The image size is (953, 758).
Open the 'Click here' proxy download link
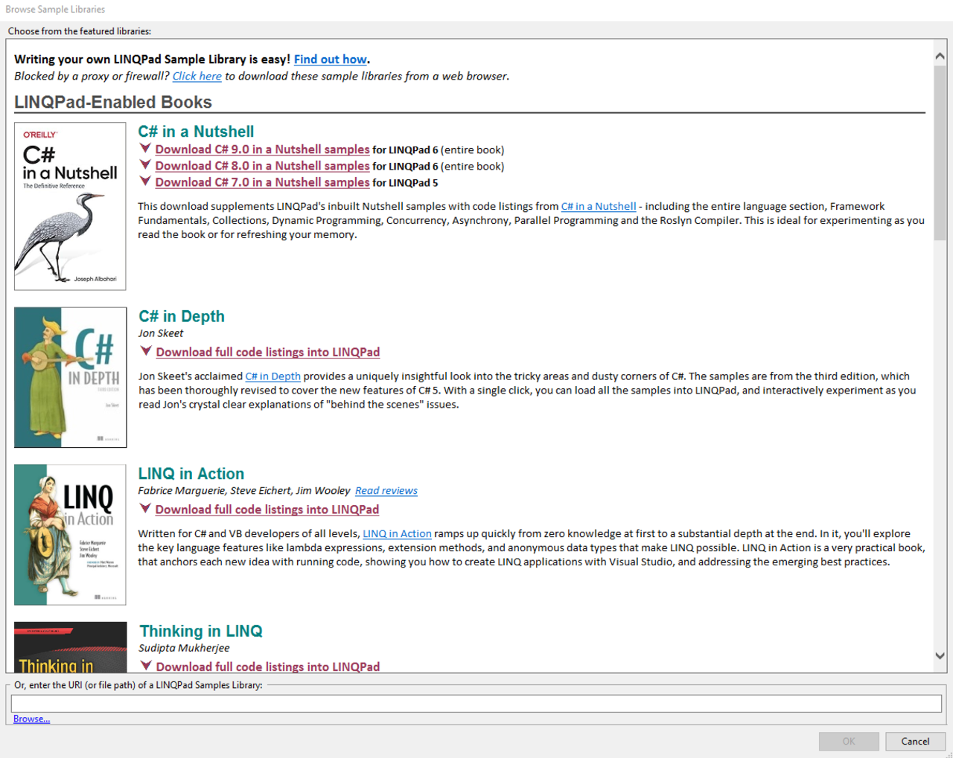pyautogui.click(x=197, y=76)
